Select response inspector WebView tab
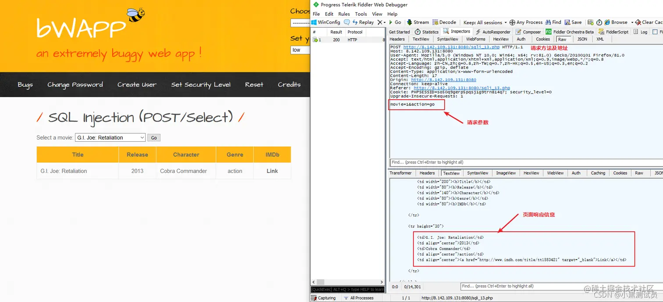Image resolution: width=663 pixels, height=302 pixels. (x=555, y=173)
